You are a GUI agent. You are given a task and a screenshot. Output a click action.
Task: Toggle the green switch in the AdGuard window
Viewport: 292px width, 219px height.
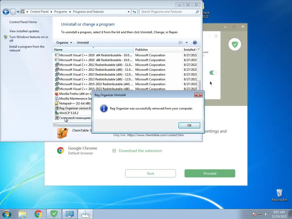point(213,73)
